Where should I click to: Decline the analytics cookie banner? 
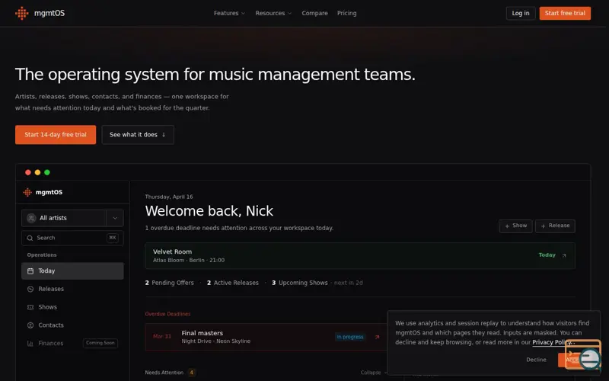536,360
